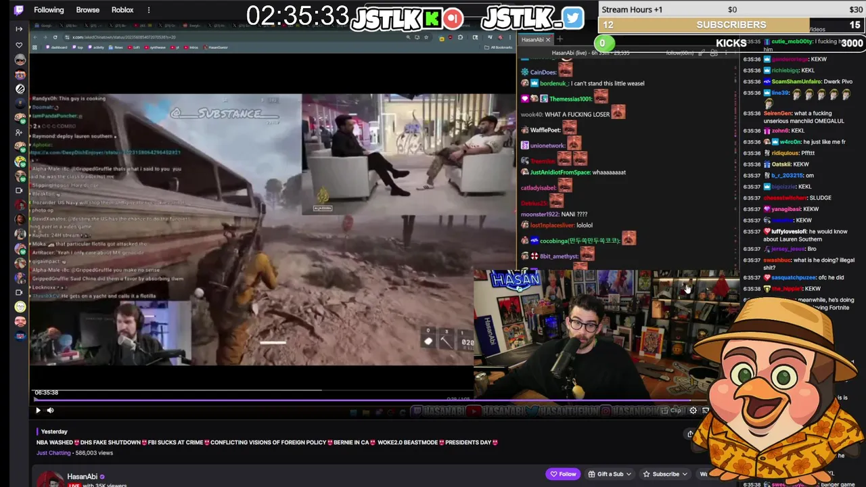Open the Subscribe dropdown
This screenshot has width=866, height=487.
click(x=665, y=474)
